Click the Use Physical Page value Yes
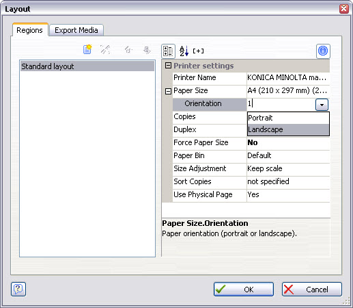Image resolution: width=353 pixels, height=308 pixels. (x=253, y=194)
